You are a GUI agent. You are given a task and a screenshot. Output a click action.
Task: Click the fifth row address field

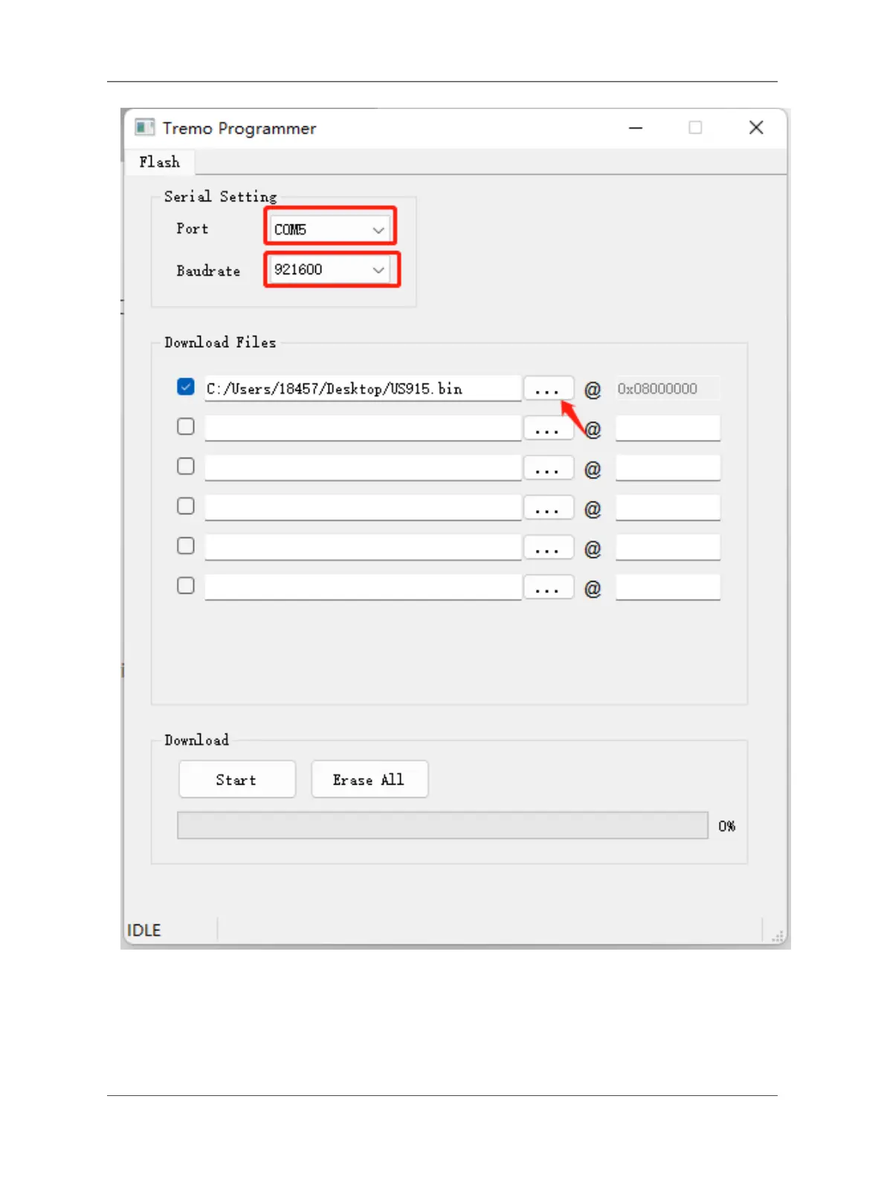coord(668,548)
